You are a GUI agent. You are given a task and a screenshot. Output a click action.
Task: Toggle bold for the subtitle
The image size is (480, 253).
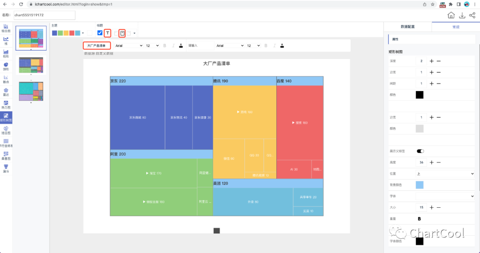coord(266,46)
